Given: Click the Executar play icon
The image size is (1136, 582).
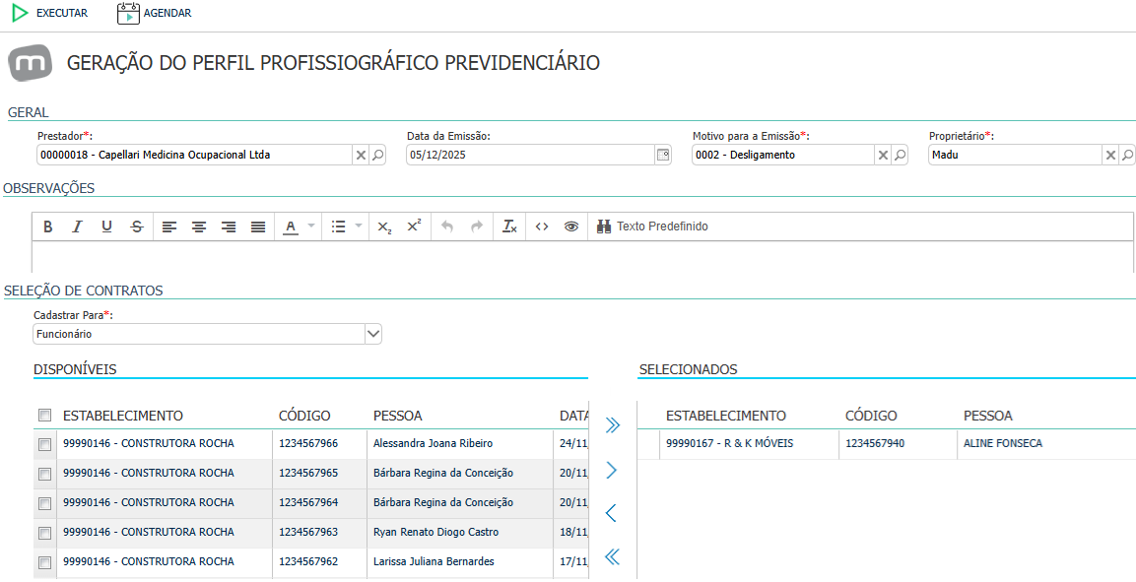Looking at the screenshot, I should [21, 13].
